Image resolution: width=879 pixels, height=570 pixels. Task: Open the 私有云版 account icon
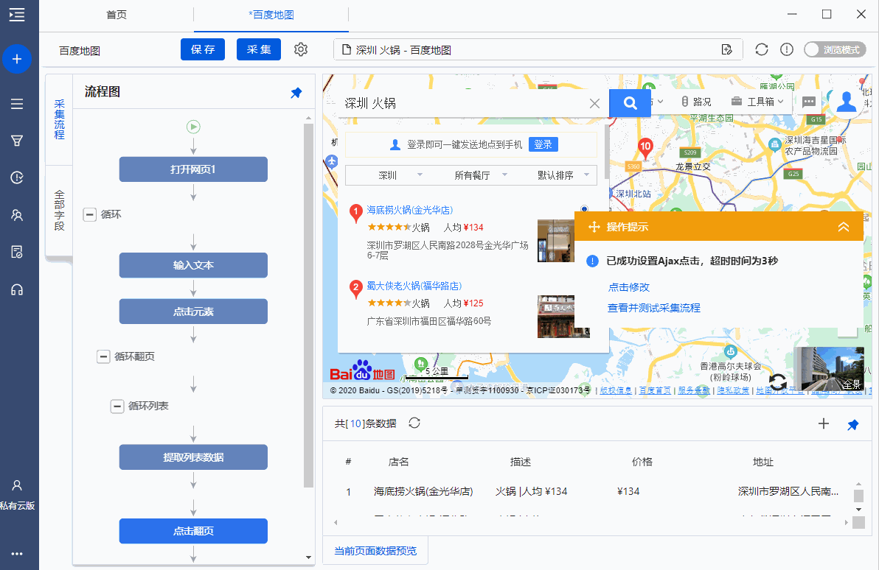(x=17, y=485)
